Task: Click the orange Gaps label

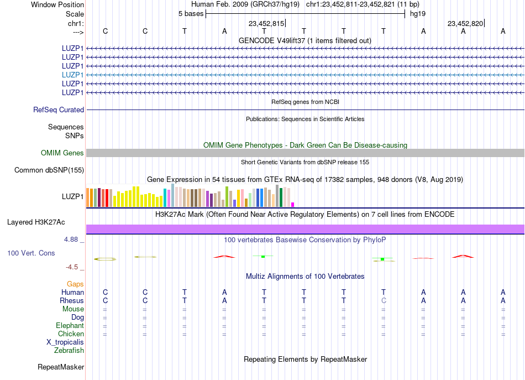Action: coord(75,284)
